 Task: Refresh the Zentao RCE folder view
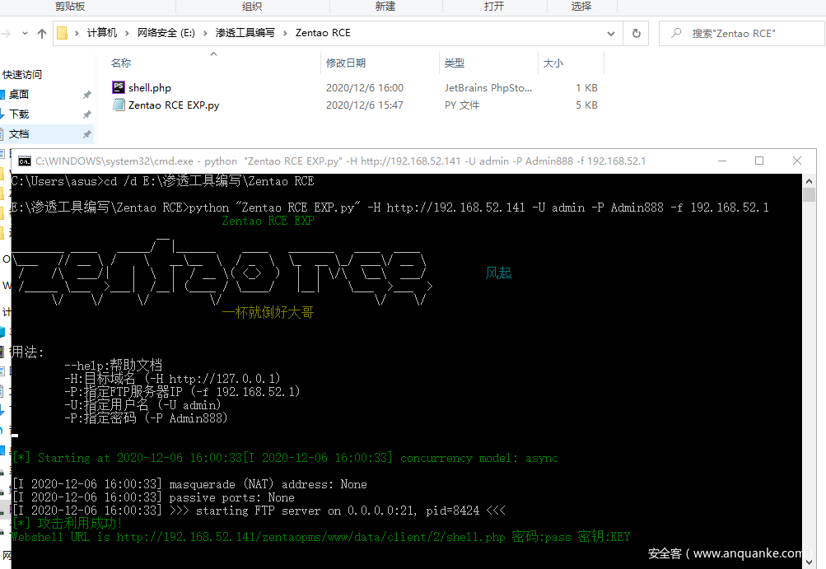[x=637, y=33]
